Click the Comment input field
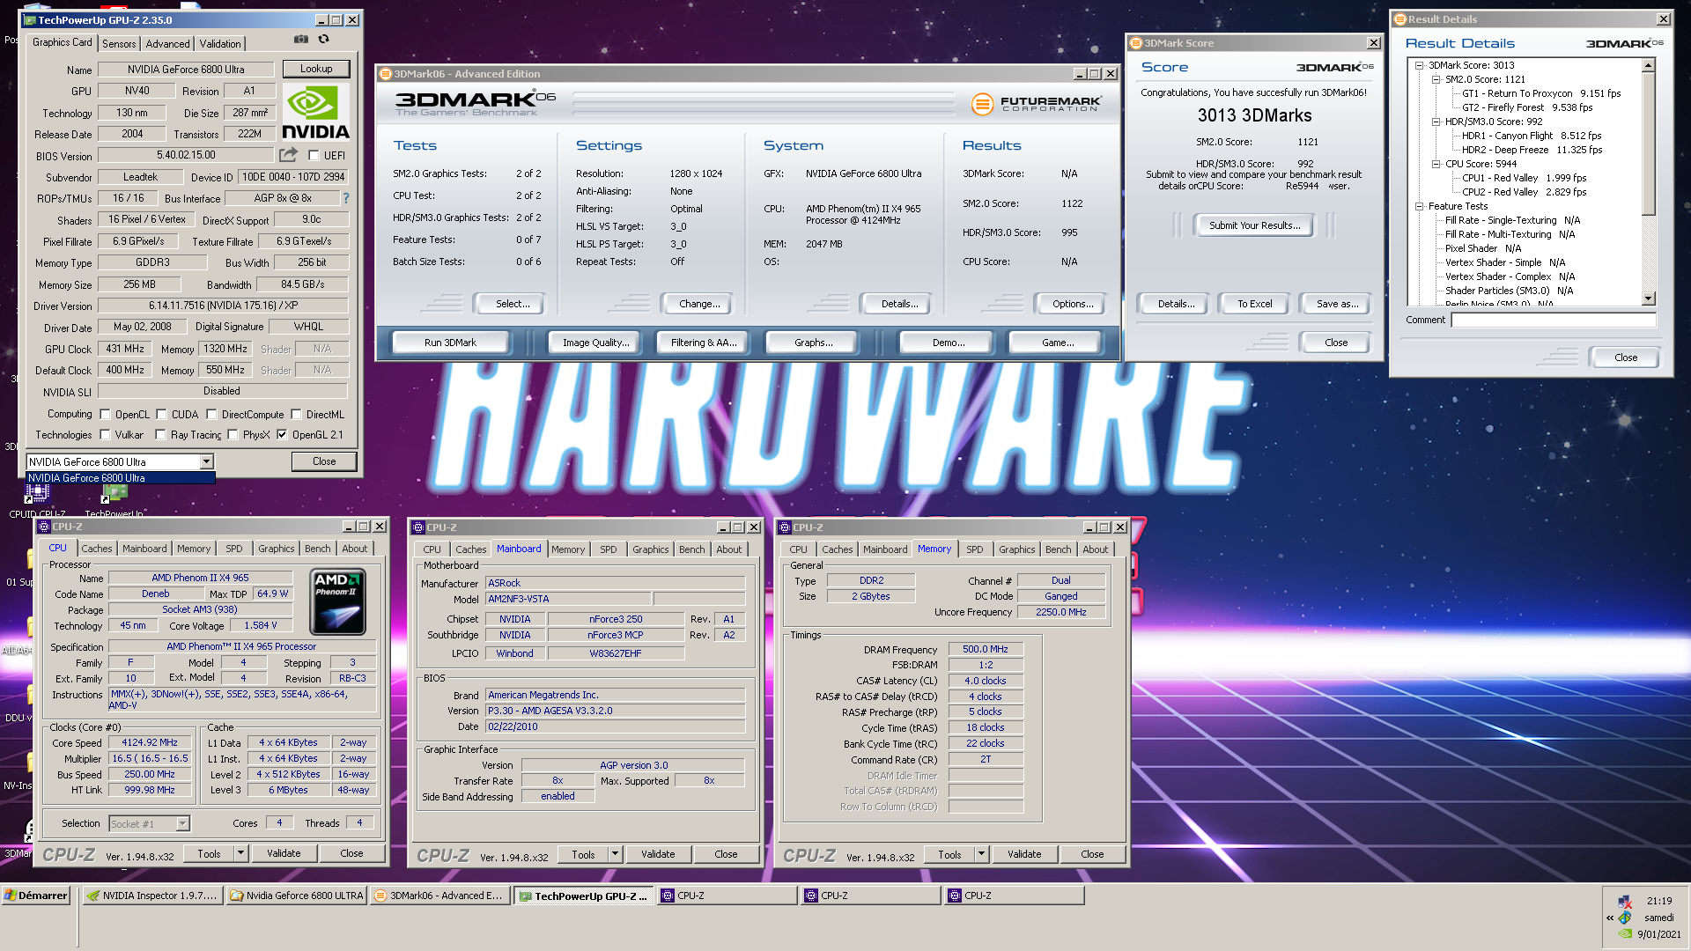This screenshot has height=951, width=1691. point(1554,320)
